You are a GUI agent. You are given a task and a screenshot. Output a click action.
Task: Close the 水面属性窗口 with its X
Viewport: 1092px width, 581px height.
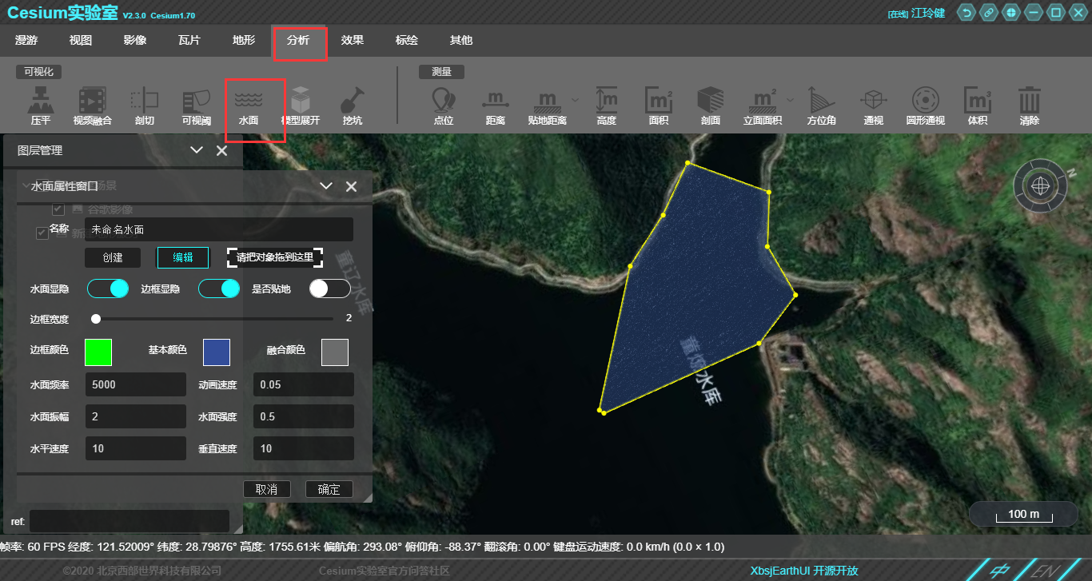(351, 186)
